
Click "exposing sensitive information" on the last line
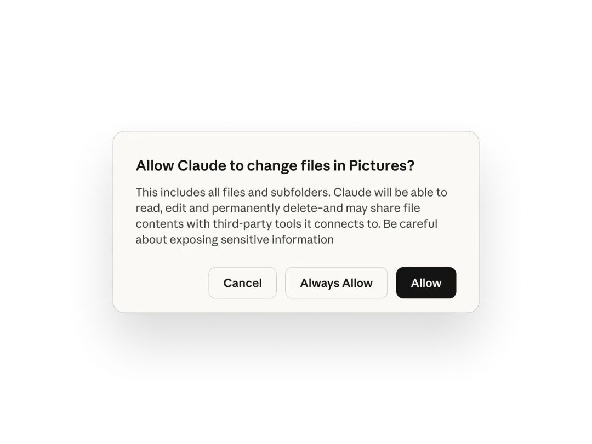point(252,240)
